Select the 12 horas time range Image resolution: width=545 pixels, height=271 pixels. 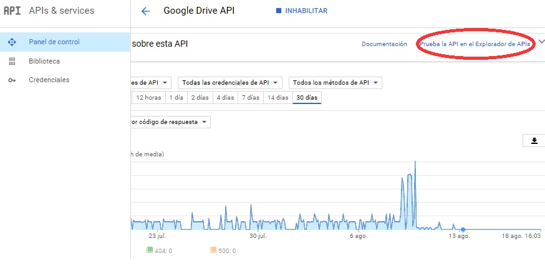pos(149,98)
